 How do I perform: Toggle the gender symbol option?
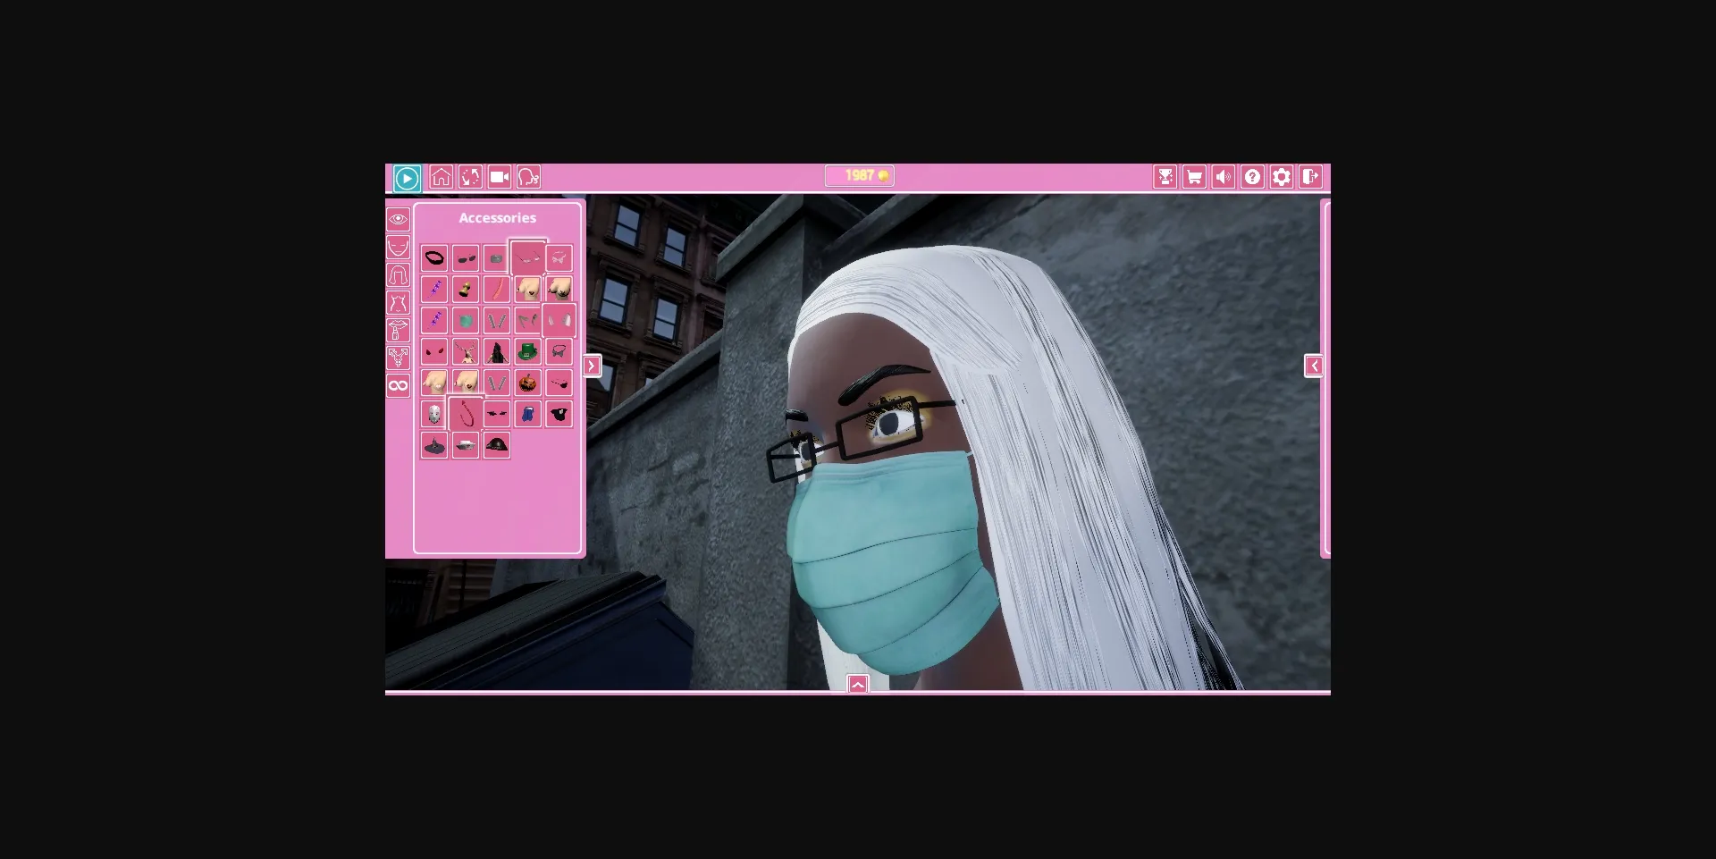tap(397, 357)
